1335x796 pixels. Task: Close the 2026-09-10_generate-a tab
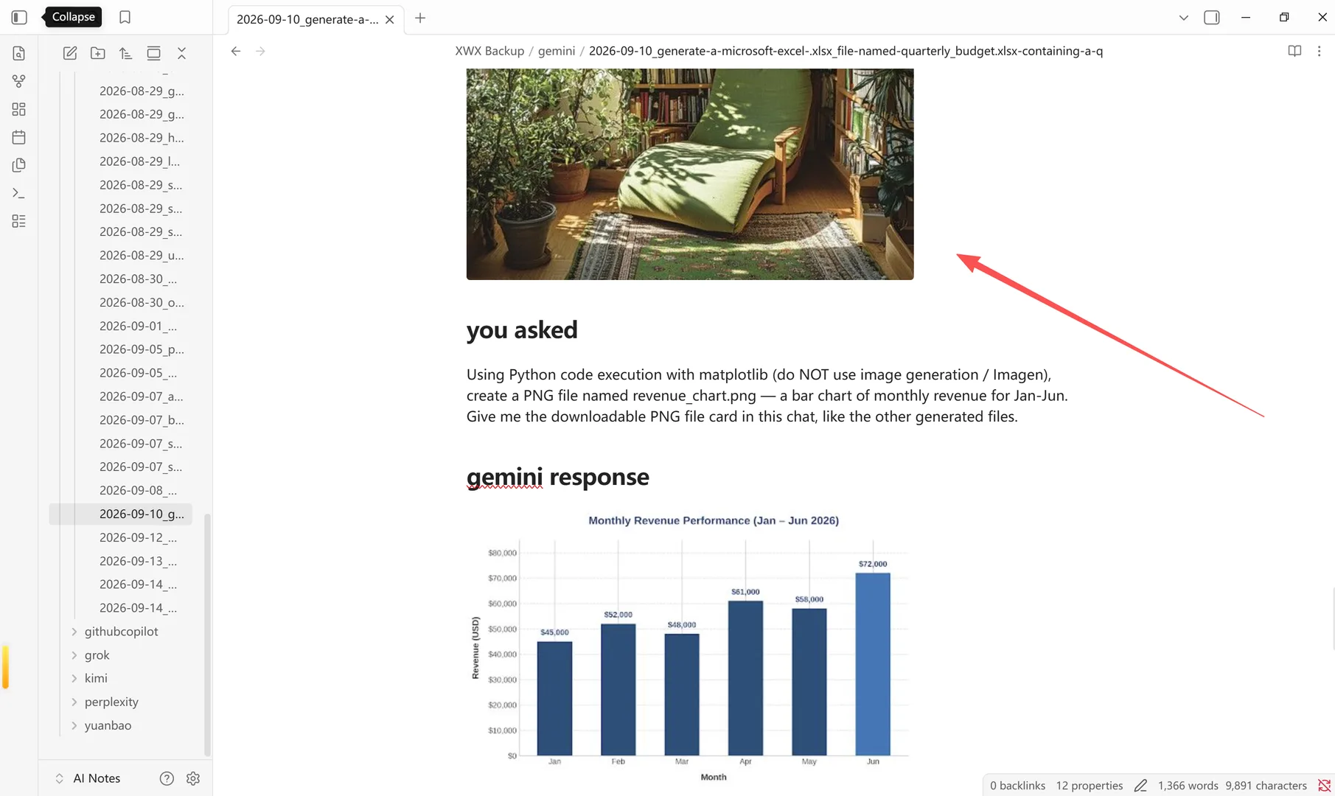(390, 19)
